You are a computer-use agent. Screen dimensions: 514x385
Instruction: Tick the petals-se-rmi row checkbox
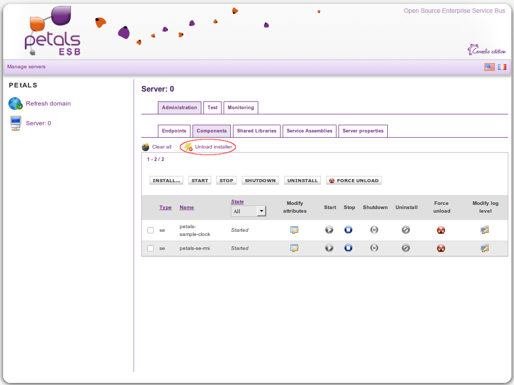(151, 248)
